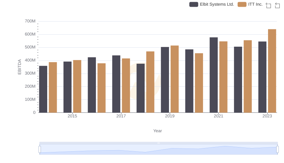Click the 200M y-axis label
Image resolution: width=284 pixels, height=163 pixels.
pos(30,86)
